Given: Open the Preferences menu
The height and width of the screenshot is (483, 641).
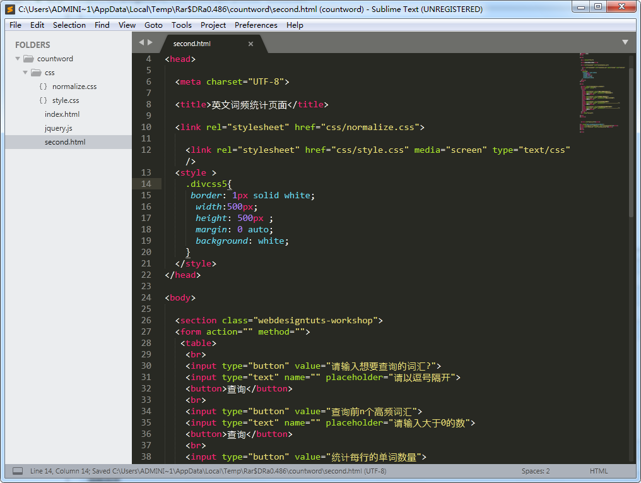Looking at the screenshot, I should pyautogui.click(x=256, y=25).
